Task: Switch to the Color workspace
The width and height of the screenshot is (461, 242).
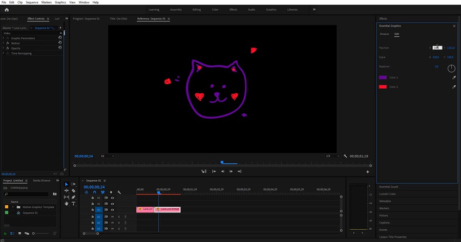Action: 215,10
